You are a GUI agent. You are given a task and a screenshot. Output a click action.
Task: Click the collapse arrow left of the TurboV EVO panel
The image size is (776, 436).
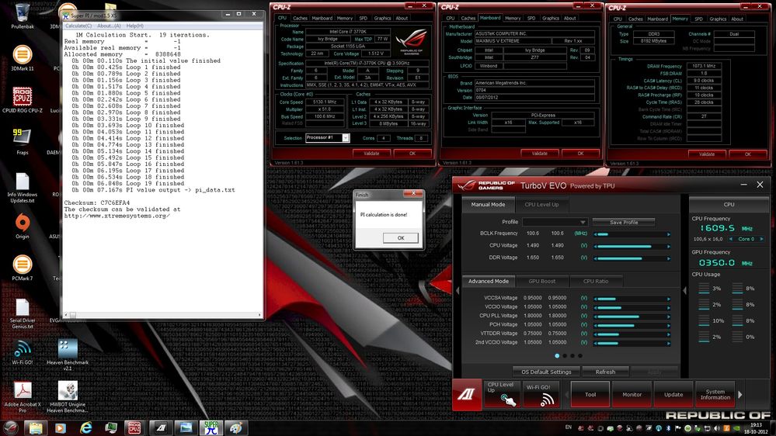point(458,291)
